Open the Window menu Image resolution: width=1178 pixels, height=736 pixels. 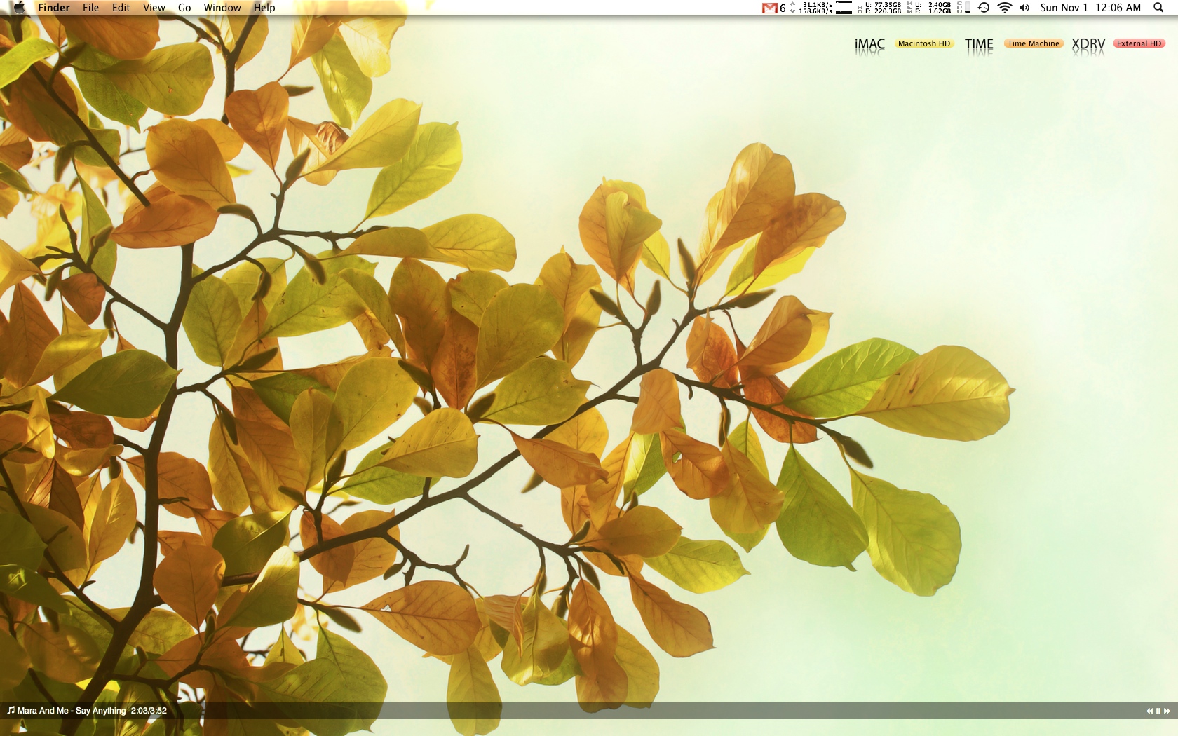point(222,8)
